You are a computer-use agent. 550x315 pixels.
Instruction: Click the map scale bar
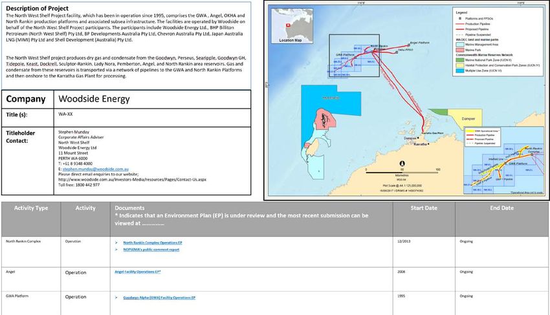pyautogui.click(x=402, y=172)
